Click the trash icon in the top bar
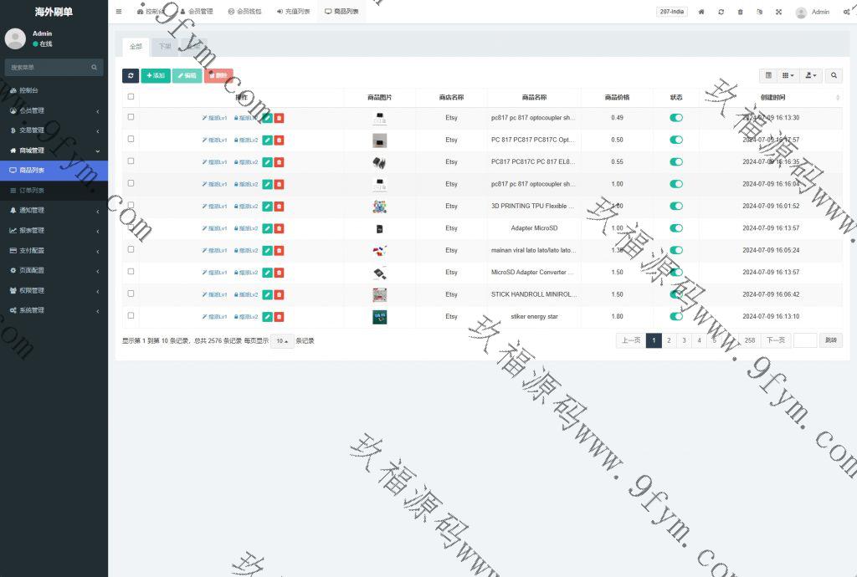857x577 pixels. (740, 12)
